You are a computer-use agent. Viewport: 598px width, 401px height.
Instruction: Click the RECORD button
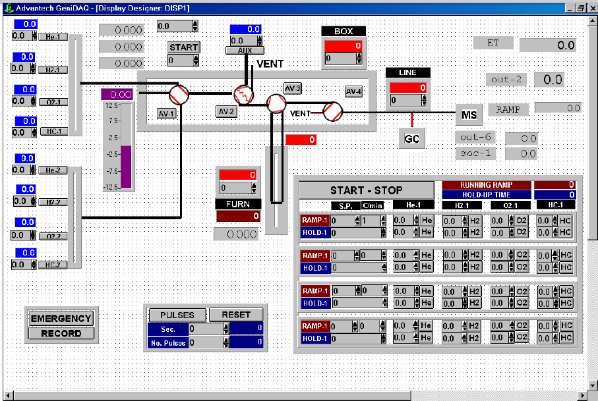(x=61, y=333)
